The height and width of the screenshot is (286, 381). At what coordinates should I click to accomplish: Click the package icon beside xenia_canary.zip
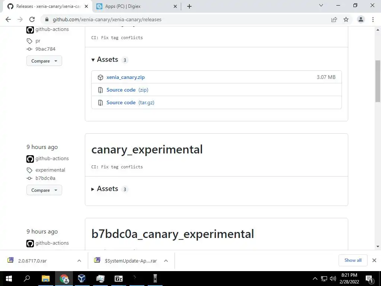coord(100,77)
